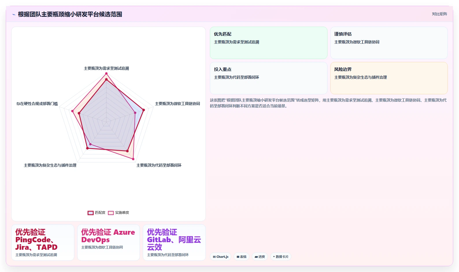The image size is (459, 272).
Task: Toggle the 实施难度 legend swatch
Action: point(111,213)
